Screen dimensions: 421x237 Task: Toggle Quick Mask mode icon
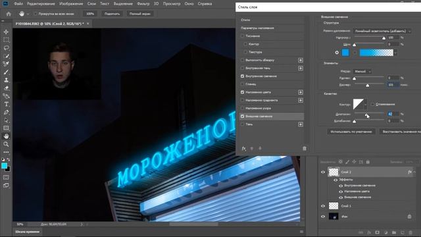(x=6, y=178)
